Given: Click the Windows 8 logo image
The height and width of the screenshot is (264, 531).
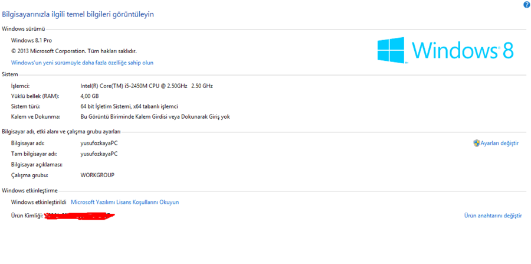Looking at the screenshot, I should pos(445,50).
